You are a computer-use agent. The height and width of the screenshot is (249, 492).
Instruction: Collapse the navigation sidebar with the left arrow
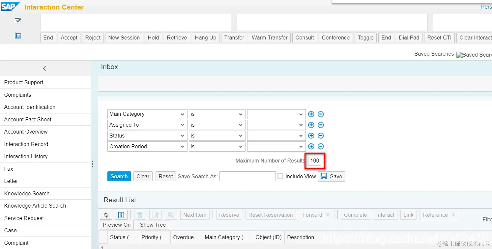click(x=44, y=68)
